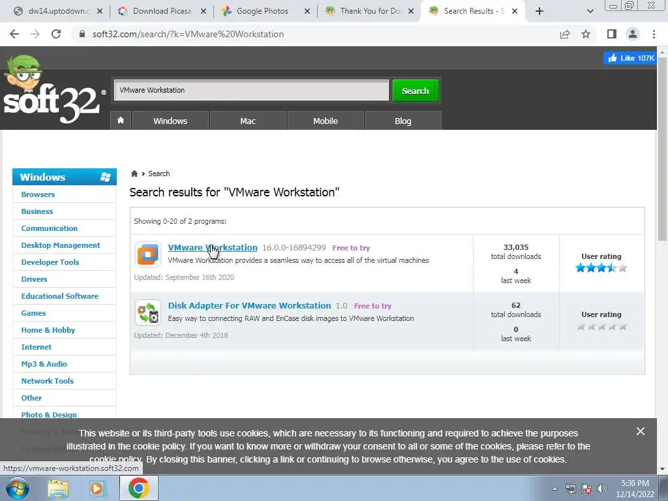
Task: Open a new tab with the plus icon
Action: 539,11
